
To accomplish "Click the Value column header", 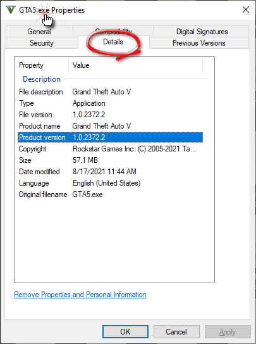I will pyautogui.click(x=135, y=65).
